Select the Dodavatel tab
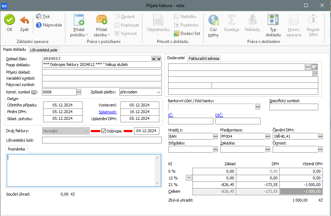Viewport: 331px width, 216px height. [176, 58]
